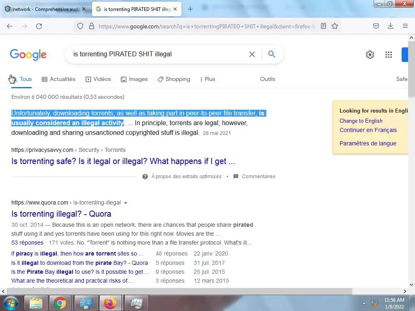Open 'What are the theoretical and practical risks' link
This screenshot has width=415, height=311.
(72, 281)
